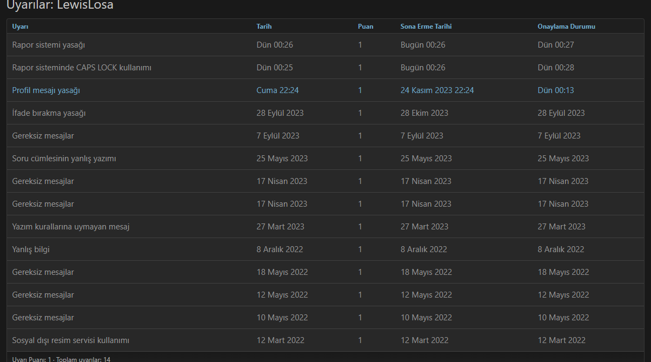
Task: Select 'Gereksiz mesajlar' warning dated 18 Mayıs 2022
Action: [x=43, y=272]
